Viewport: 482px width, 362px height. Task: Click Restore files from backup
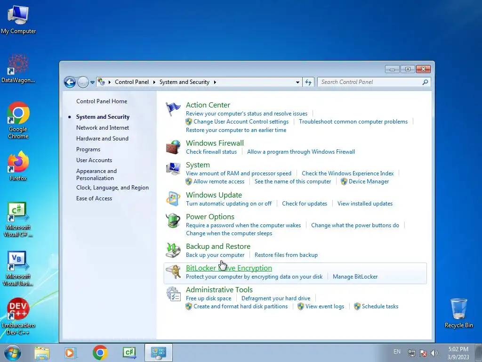[x=286, y=255]
